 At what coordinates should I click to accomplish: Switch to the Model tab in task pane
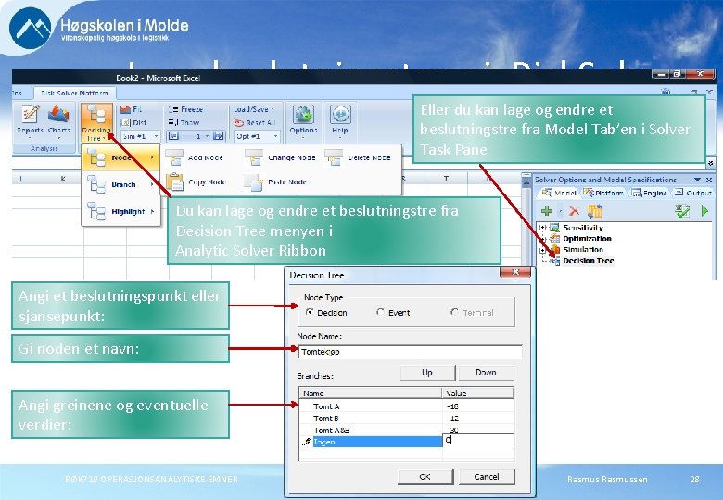pyautogui.click(x=558, y=193)
